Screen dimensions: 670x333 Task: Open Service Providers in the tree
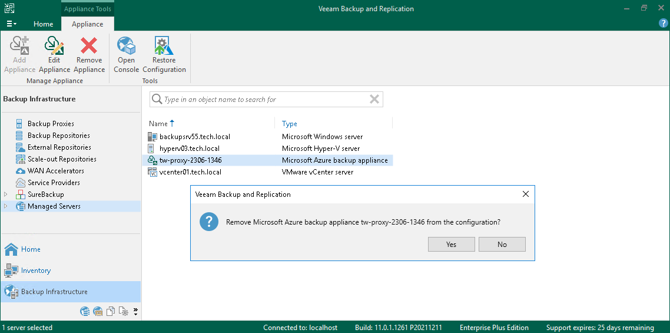coord(54,182)
